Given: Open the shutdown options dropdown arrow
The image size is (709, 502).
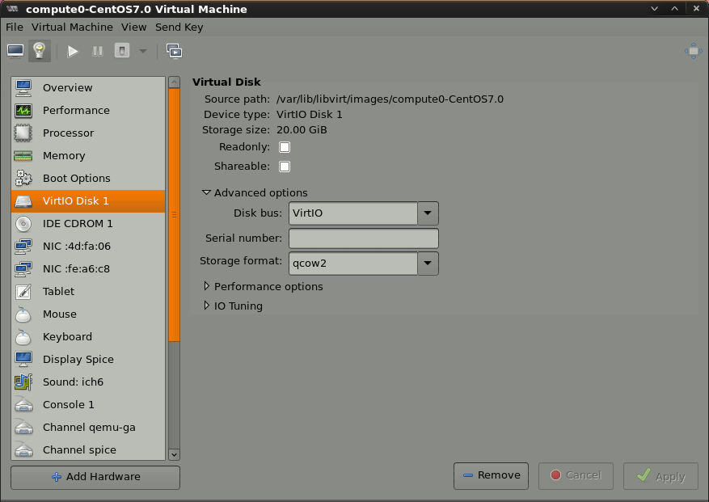Looking at the screenshot, I should click(x=143, y=51).
